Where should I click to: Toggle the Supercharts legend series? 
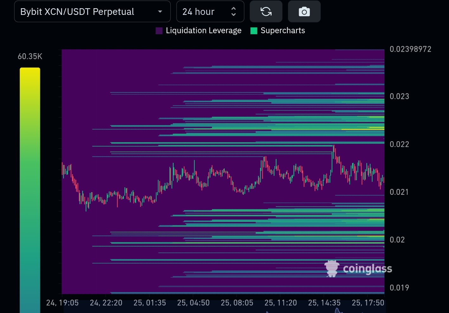(x=278, y=31)
